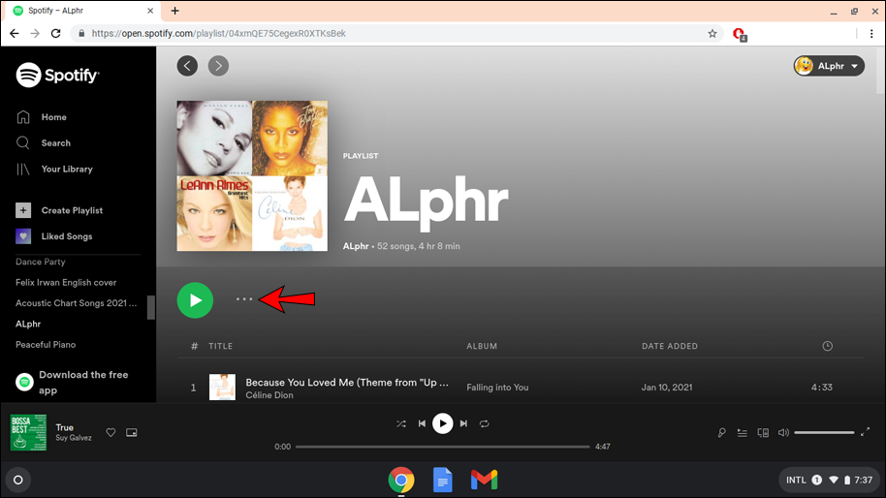Toggle repeat mode

[x=485, y=423]
